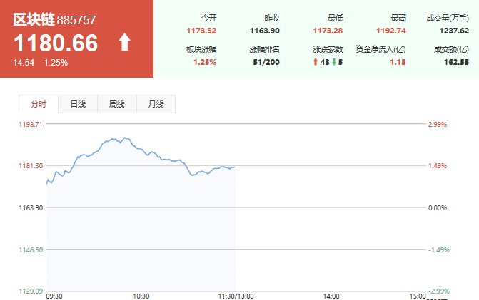Click the 09:30 time axis label
This screenshot has width=479, height=300.
click(54, 296)
